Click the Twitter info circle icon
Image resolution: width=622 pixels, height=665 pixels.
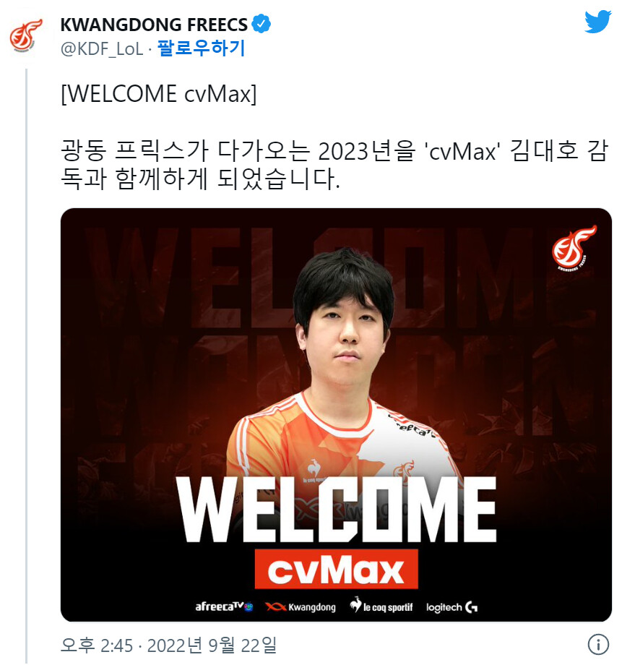[598, 645]
